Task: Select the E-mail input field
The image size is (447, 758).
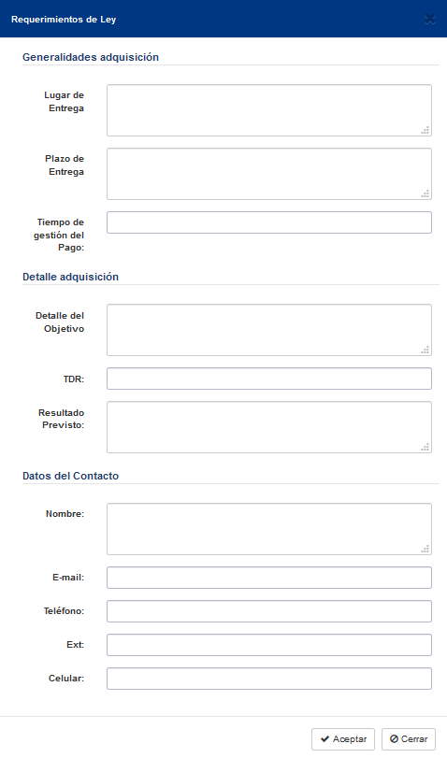Action: pos(269,578)
